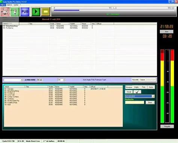Click the music notes toolbar icon

coord(5,12)
